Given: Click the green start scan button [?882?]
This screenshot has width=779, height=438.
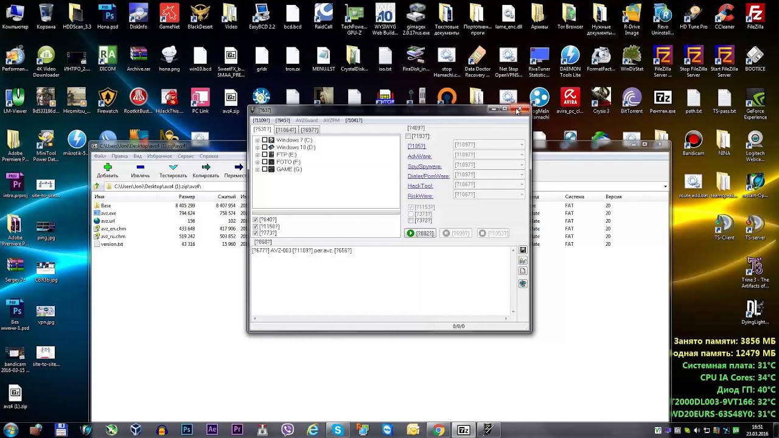Looking at the screenshot, I should pos(420,233).
